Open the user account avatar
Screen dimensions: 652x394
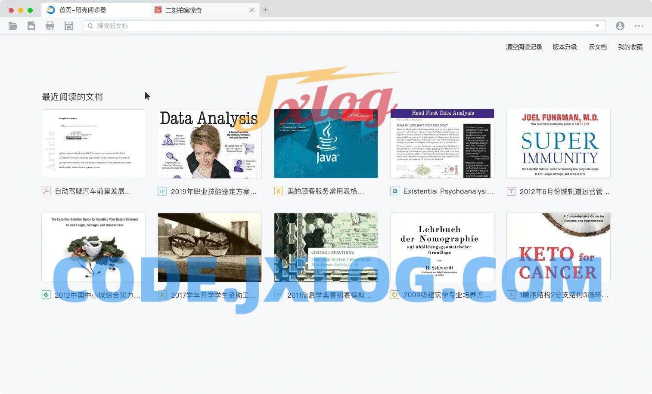point(620,25)
